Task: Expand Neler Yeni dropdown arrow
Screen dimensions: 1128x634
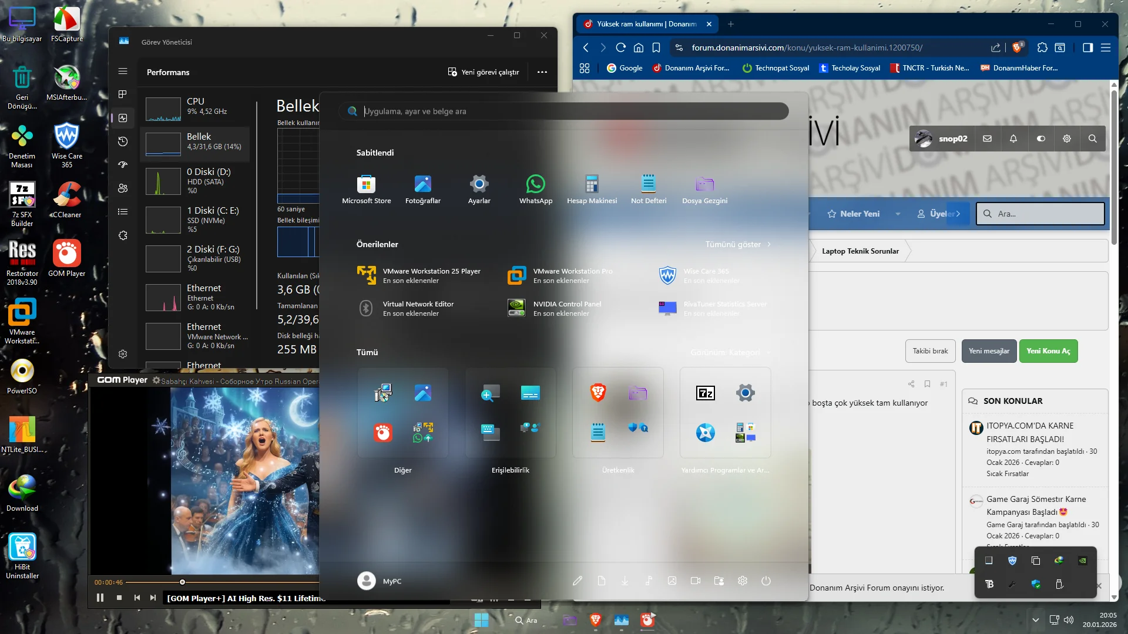Action: [x=898, y=214]
